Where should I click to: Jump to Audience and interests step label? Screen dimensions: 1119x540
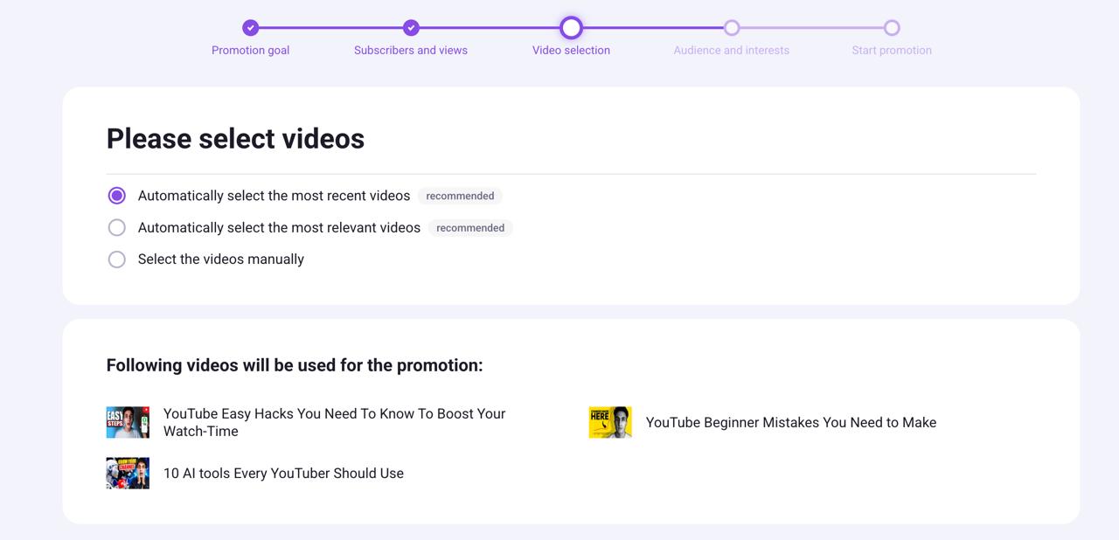(732, 51)
